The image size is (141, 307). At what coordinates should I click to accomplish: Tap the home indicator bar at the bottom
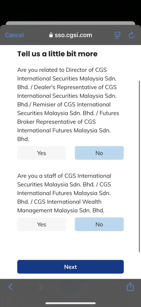click(70, 303)
